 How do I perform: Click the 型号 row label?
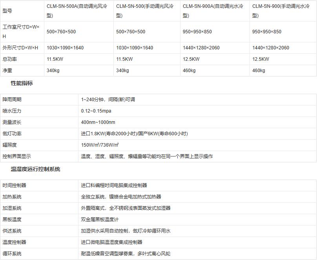click(x=7, y=11)
